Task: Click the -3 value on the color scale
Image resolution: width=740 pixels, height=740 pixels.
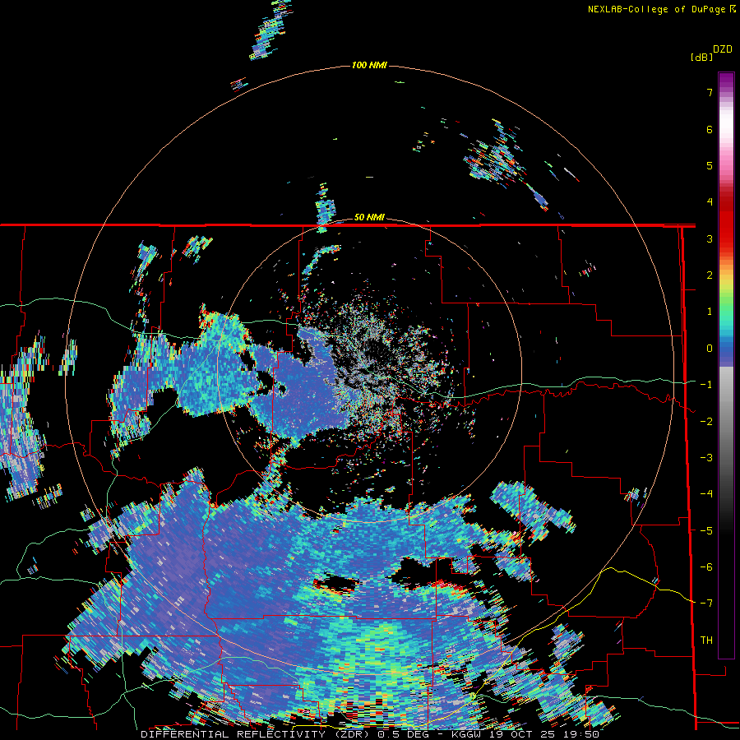Action: pyautogui.click(x=706, y=458)
